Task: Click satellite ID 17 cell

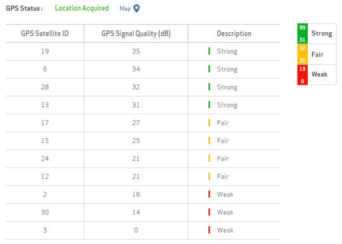Action: pos(45,123)
